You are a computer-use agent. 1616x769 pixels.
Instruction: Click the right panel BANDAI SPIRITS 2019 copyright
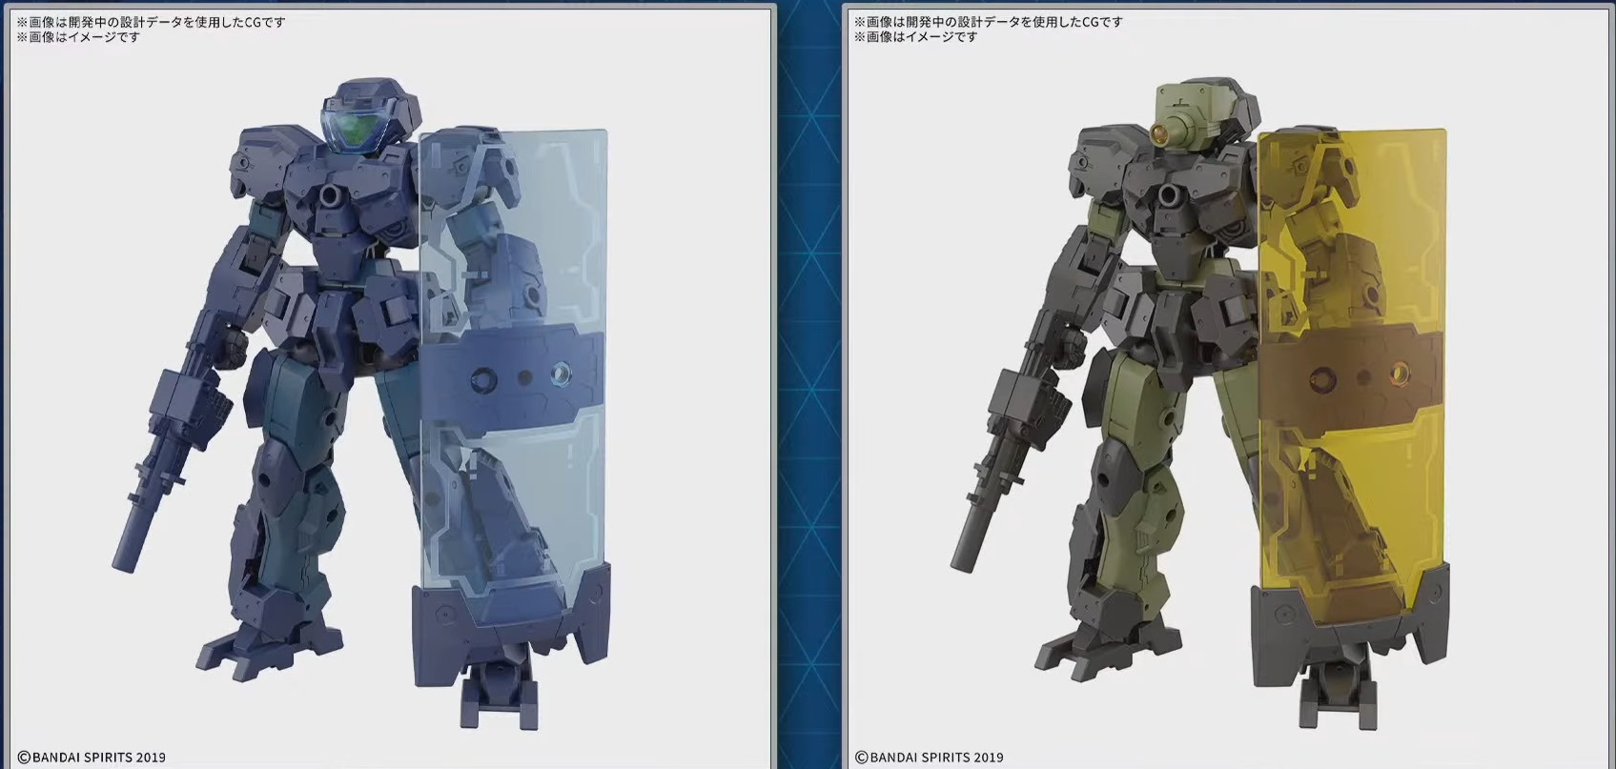tap(930, 758)
